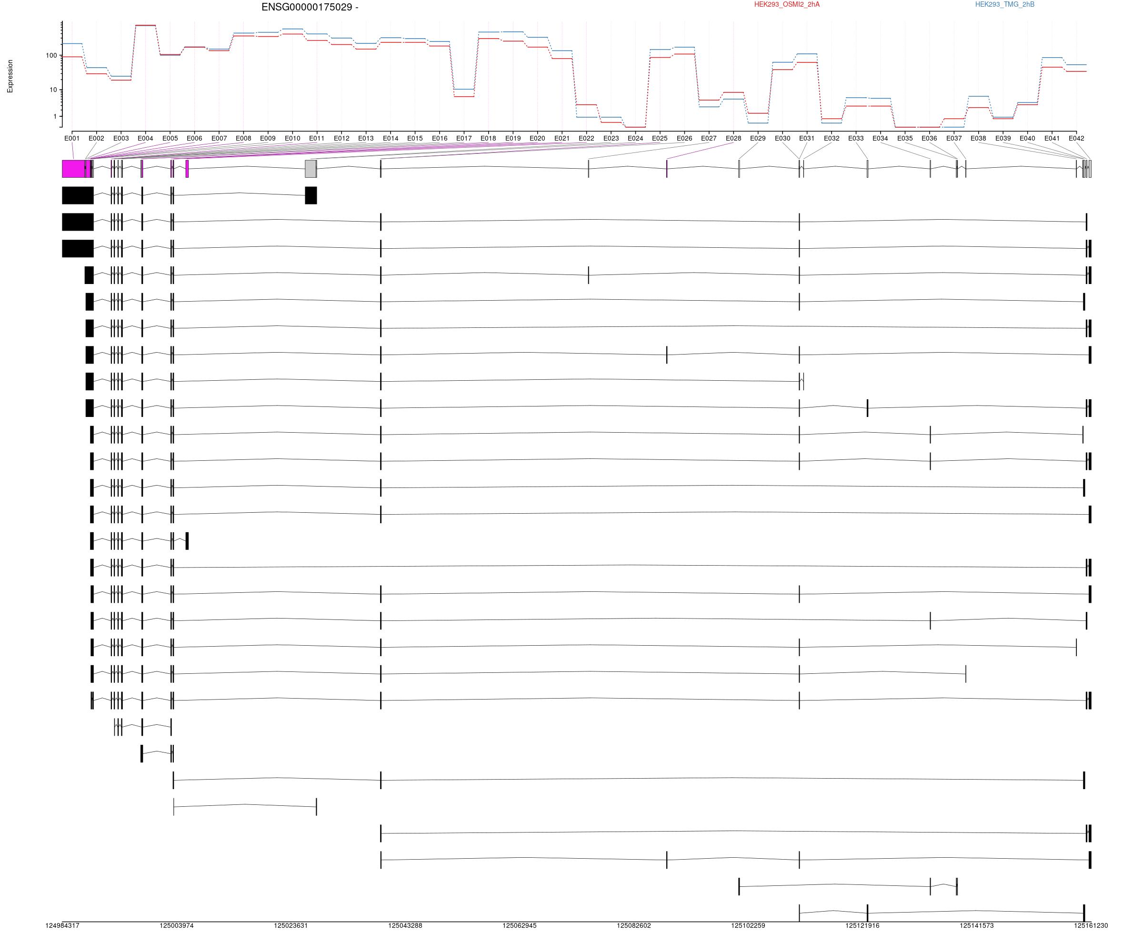Viewport: 1143px width, 934px height.
Task: Click exon label E026
Action: 684,138
